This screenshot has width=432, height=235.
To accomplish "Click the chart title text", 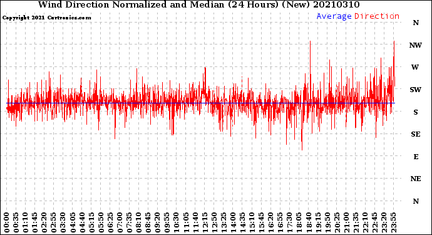I will point(198,4).
